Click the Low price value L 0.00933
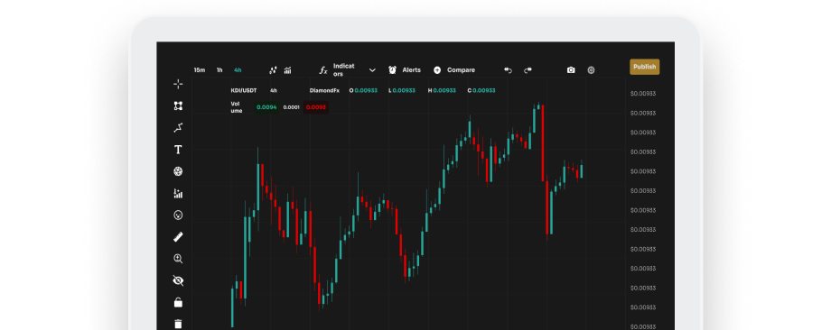 [x=402, y=90]
